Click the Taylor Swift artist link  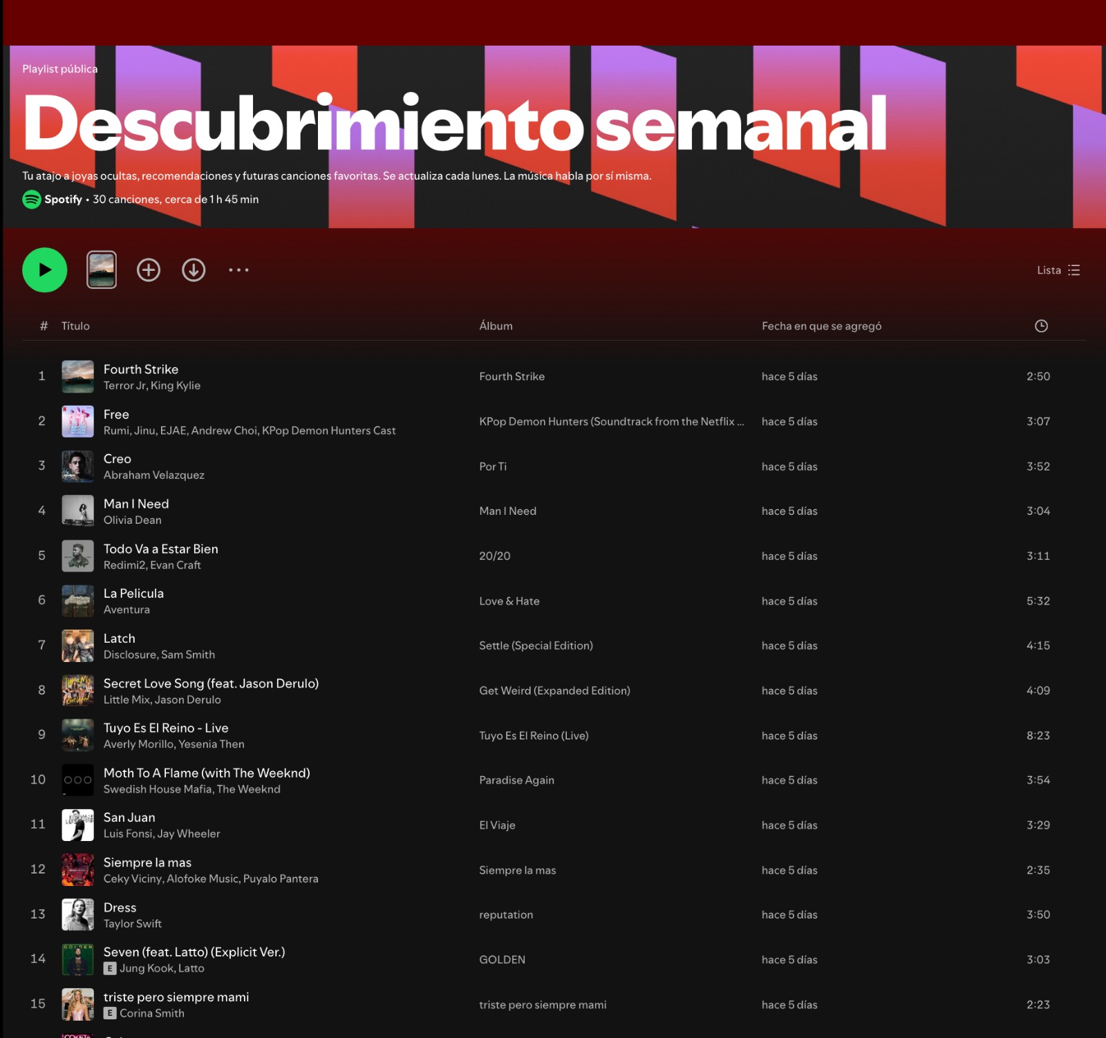133,924
